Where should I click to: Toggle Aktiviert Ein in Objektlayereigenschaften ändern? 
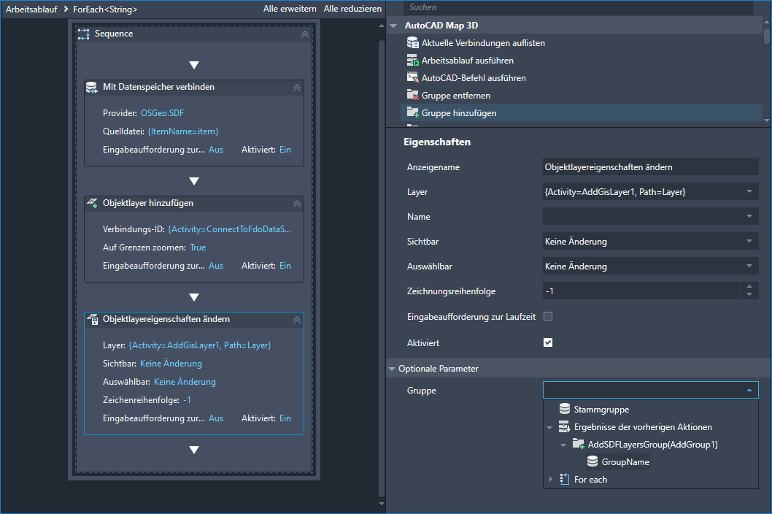[285, 418]
